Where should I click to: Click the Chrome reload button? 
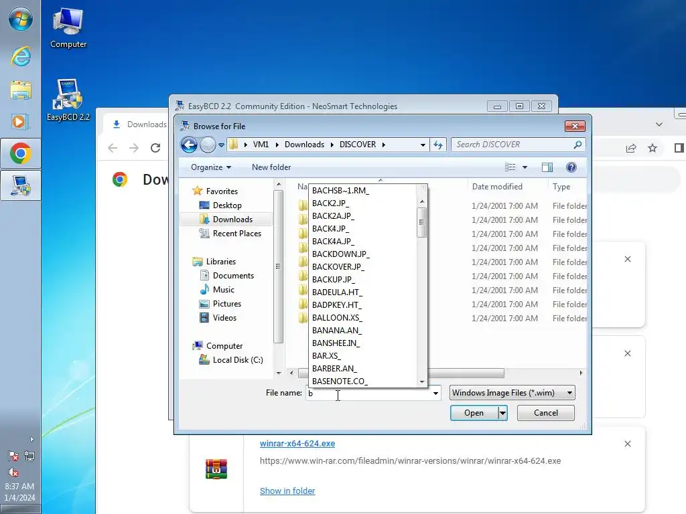click(155, 148)
